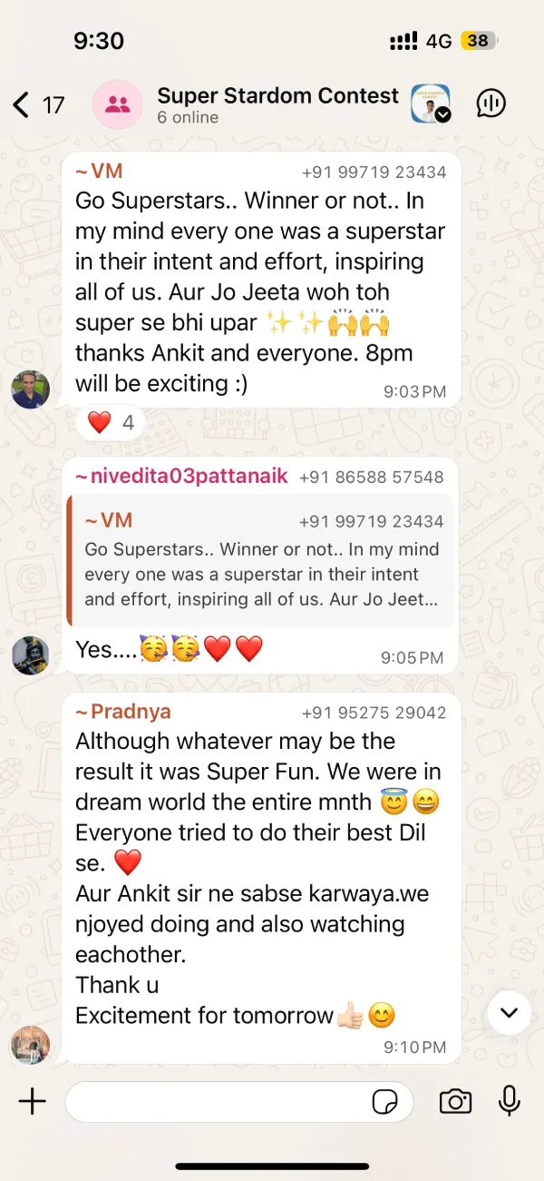Open Pradnya's profile picture

(30, 1045)
